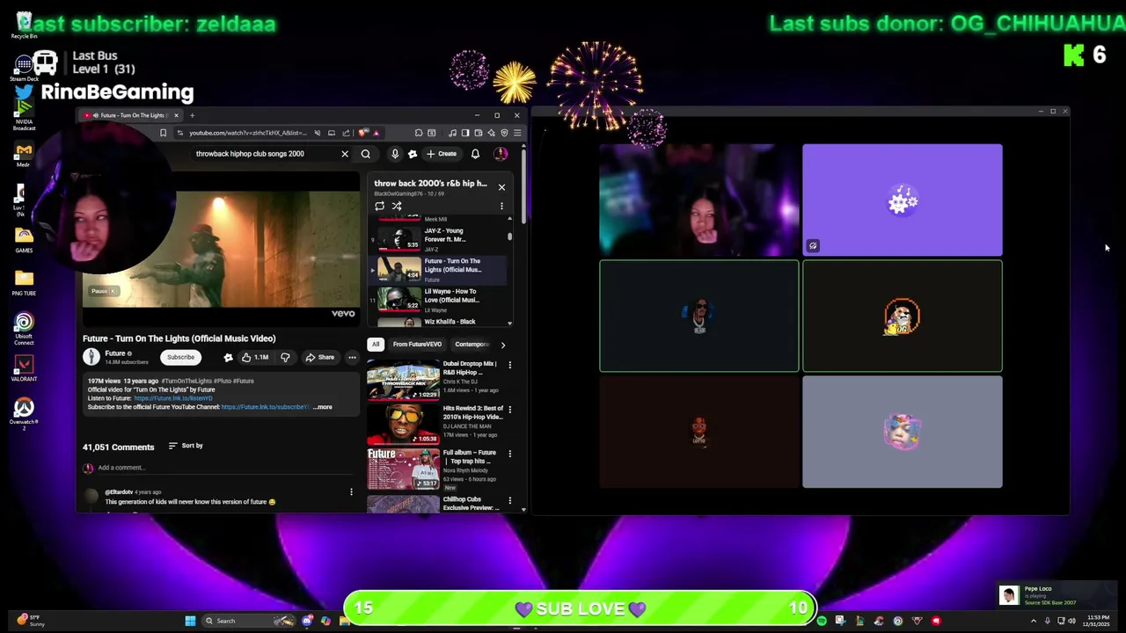The height and width of the screenshot is (633, 1126).
Task: Open the browser sidebar panel icon
Action: click(x=464, y=133)
